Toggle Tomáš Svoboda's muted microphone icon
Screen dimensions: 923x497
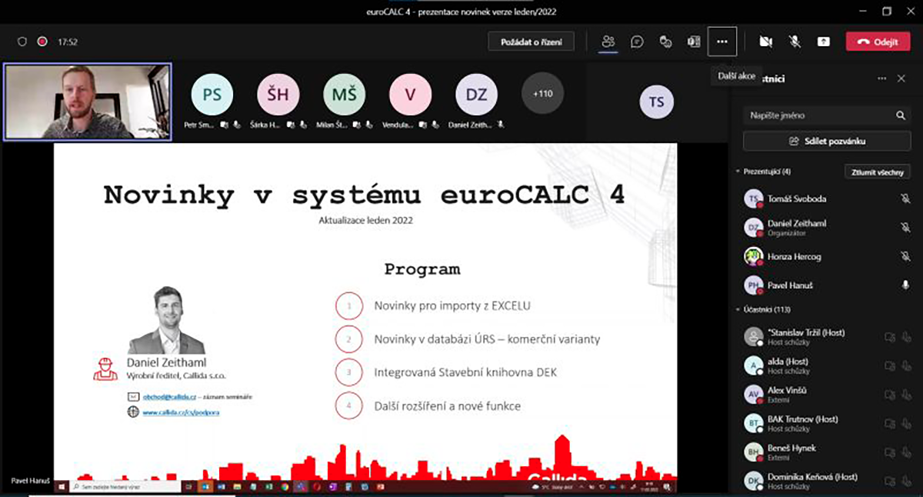(x=905, y=198)
